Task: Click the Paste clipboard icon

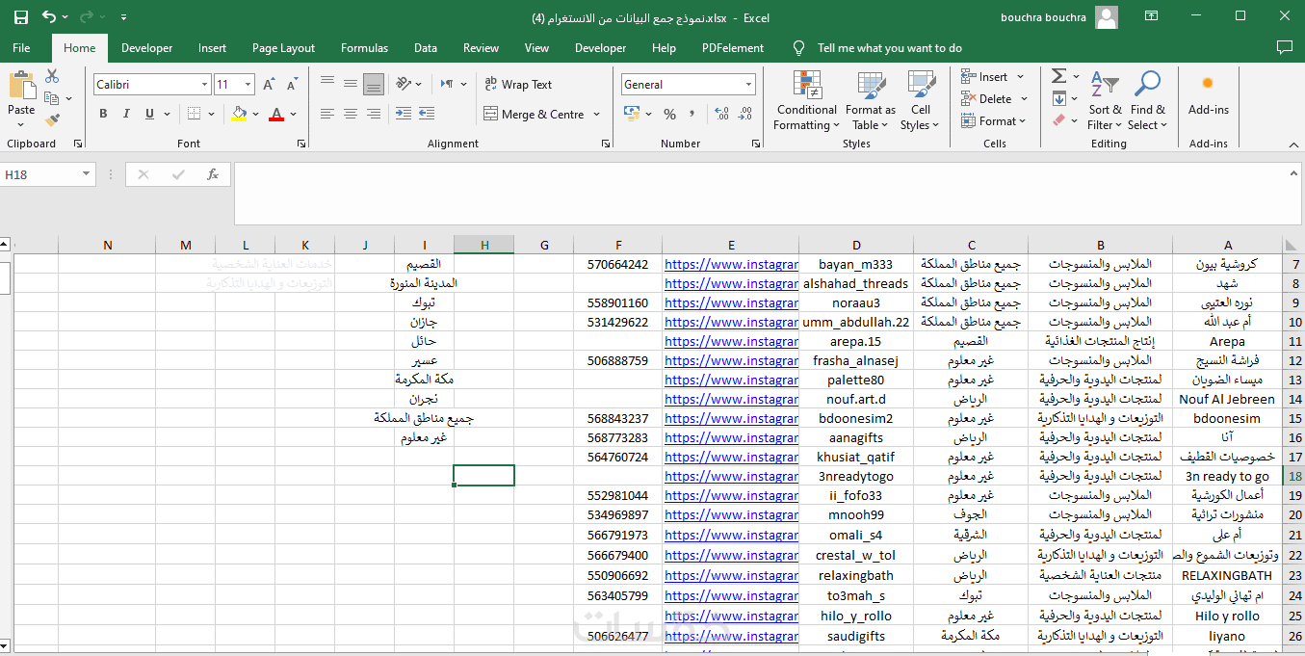Action: pyautogui.click(x=21, y=87)
